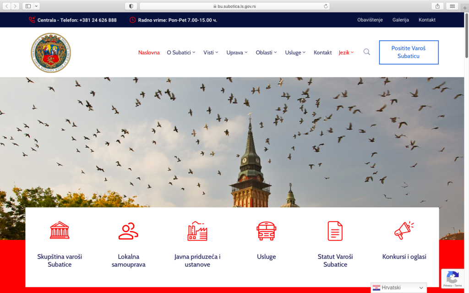Click the city coat of arms logo

(x=51, y=53)
